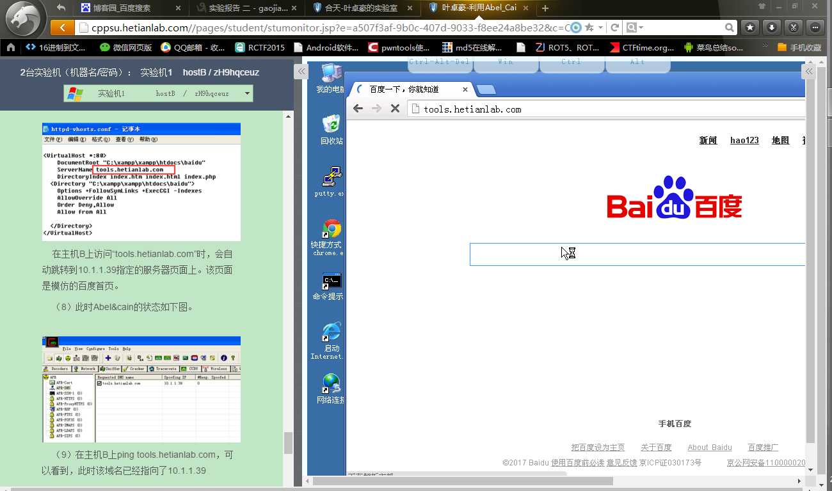The image size is (832, 491).
Task: Switch to 合天-叶卓豪的实验室 tab
Action: 362,8
